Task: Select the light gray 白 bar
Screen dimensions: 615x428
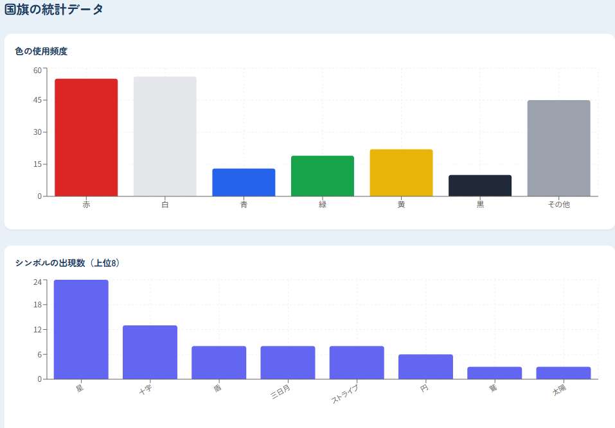Action: coord(165,136)
